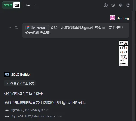Click the glasses icon beside index.jsx
This screenshot has height=121, width=136.
tap(7, 110)
